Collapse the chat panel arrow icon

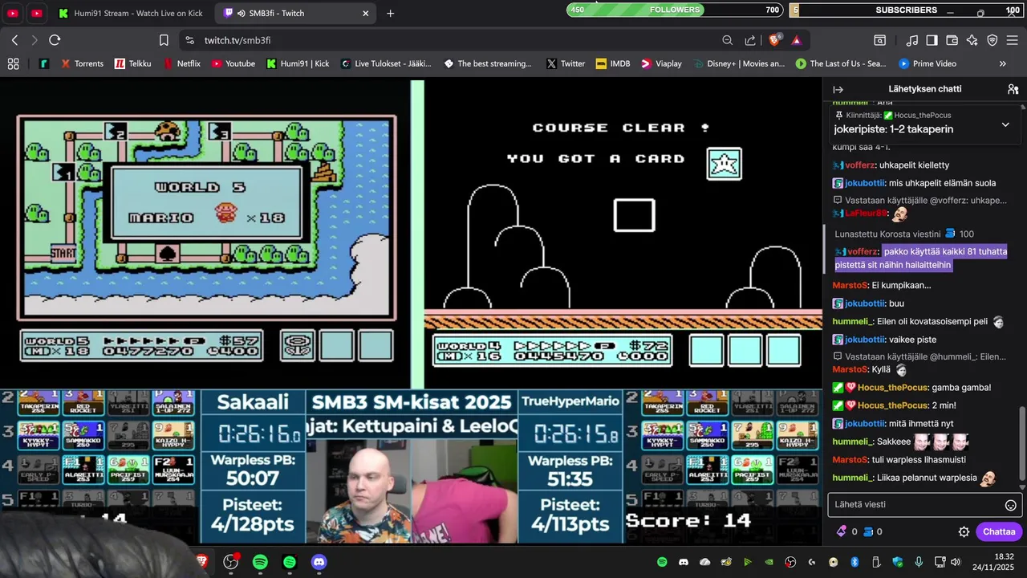[838, 89]
